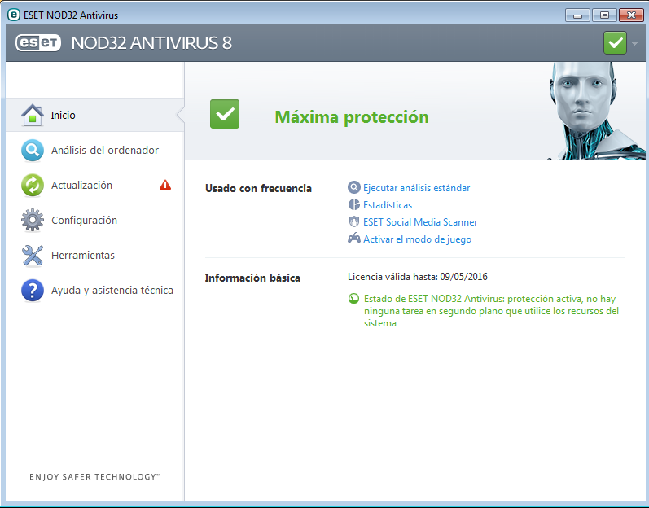Expand the dropdown arrow next to header checkmark
The height and width of the screenshot is (508, 649).
(x=634, y=43)
